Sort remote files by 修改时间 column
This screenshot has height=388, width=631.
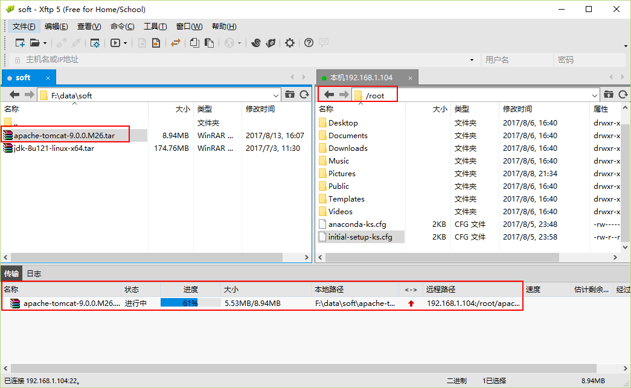(x=517, y=109)
